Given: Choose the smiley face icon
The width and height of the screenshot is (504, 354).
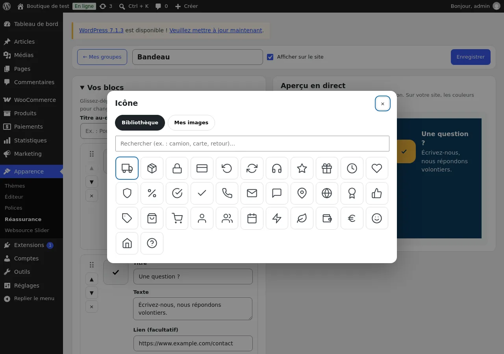Looking at the screenshot, I should tap(377, 218).
